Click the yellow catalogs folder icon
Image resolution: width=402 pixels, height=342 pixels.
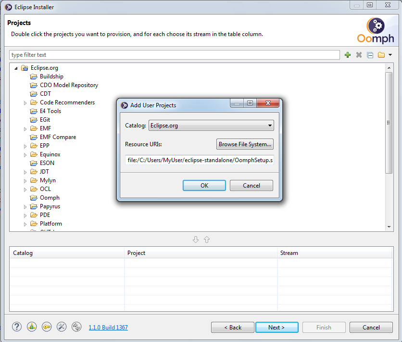381,55
